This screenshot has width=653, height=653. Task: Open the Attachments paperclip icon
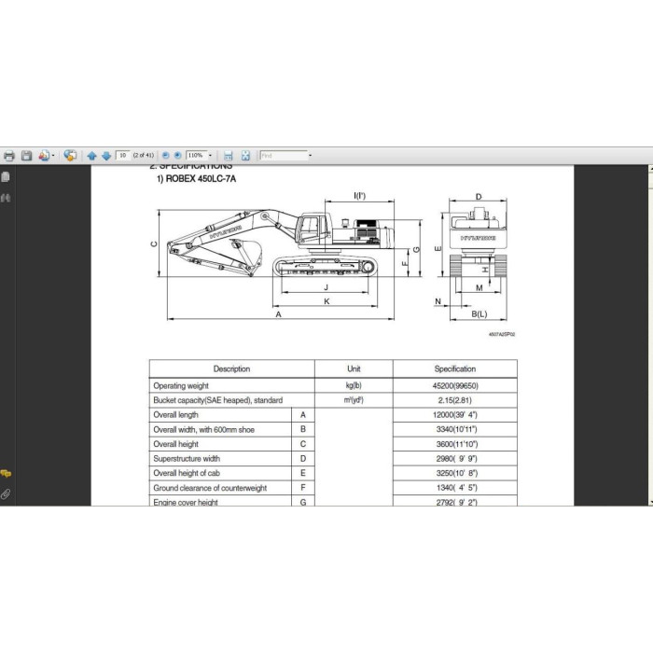(6, 493)
